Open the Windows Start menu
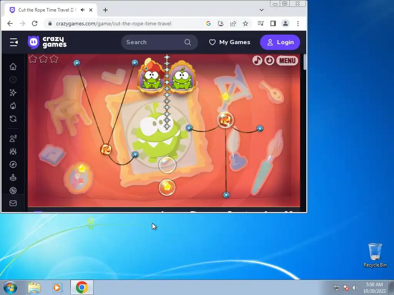The height and width of the screenshot is (295, 394). coord(10,287)
